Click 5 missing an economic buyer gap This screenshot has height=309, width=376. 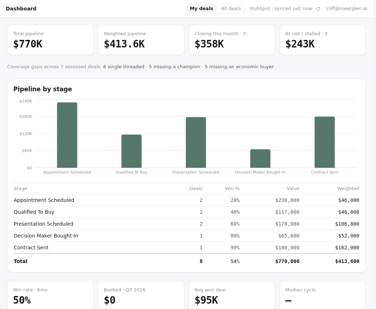point(239,67)
